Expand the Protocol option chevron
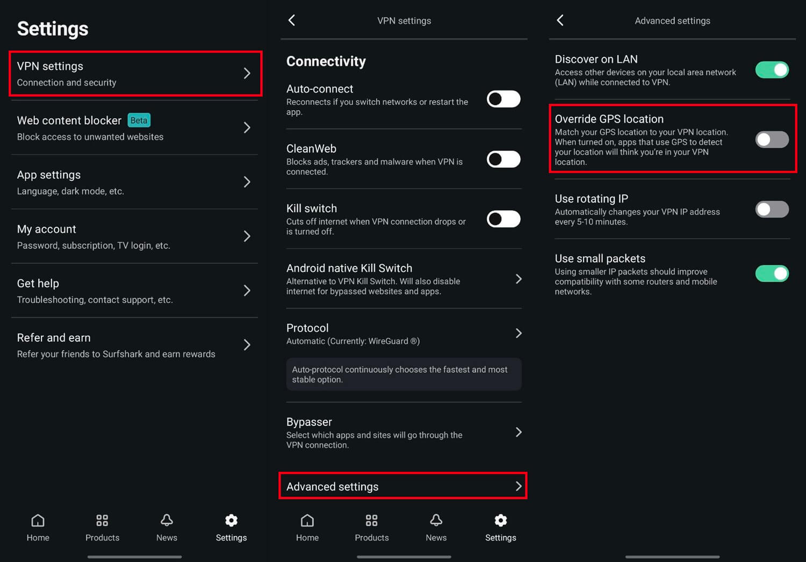Image resolution: width=806 pixels, height=562 pixels. pos(519,333)
